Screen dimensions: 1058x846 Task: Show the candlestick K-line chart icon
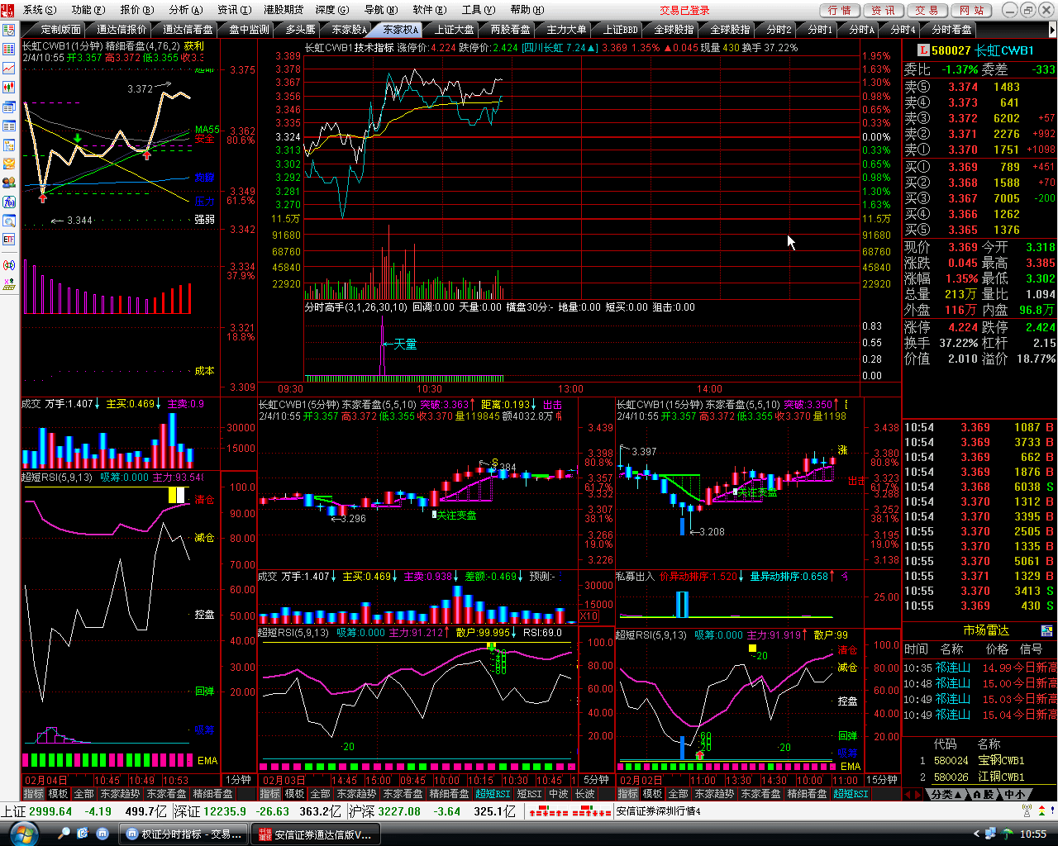9,88
